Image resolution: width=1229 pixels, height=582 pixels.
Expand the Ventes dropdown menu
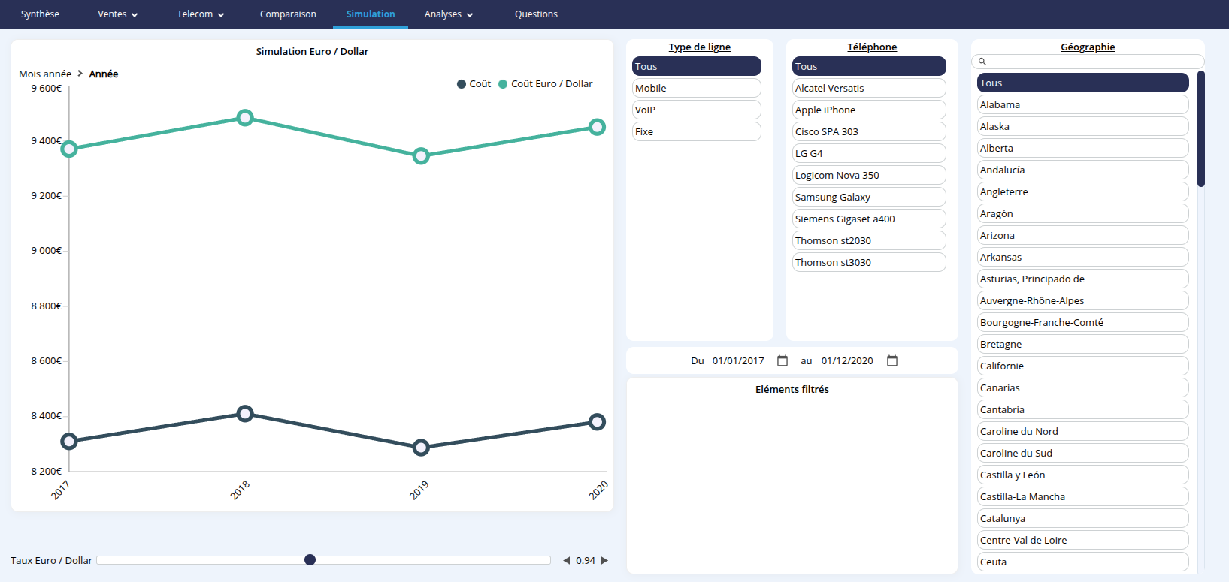[x=118, y=14]
